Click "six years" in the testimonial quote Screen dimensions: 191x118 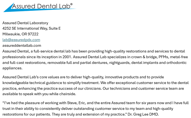coord(134,103)
